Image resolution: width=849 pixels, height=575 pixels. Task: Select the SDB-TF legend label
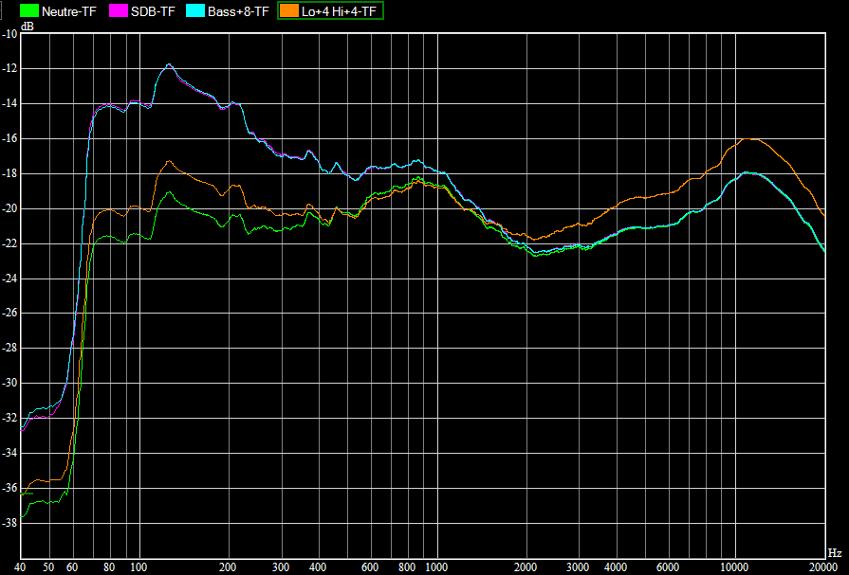(x=152, y=11)
